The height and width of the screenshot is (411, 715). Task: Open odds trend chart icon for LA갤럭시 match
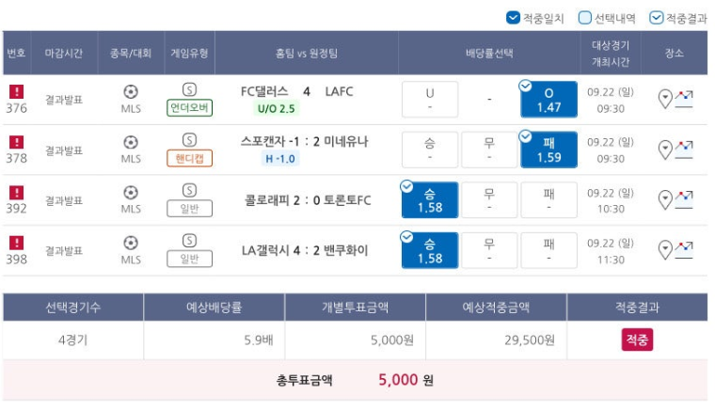pos(684,250)
